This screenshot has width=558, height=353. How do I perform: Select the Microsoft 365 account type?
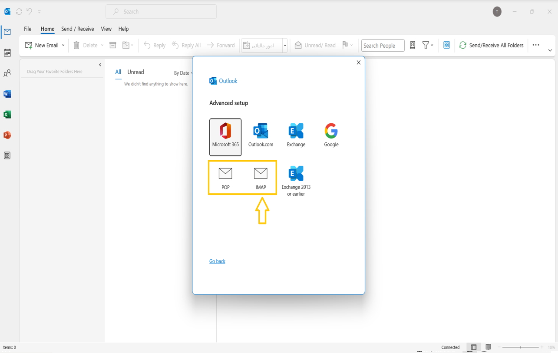225,137
